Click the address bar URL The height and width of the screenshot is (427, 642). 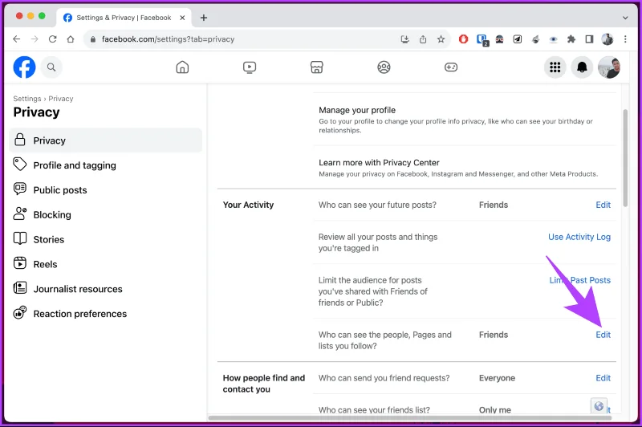pos(168,39)
